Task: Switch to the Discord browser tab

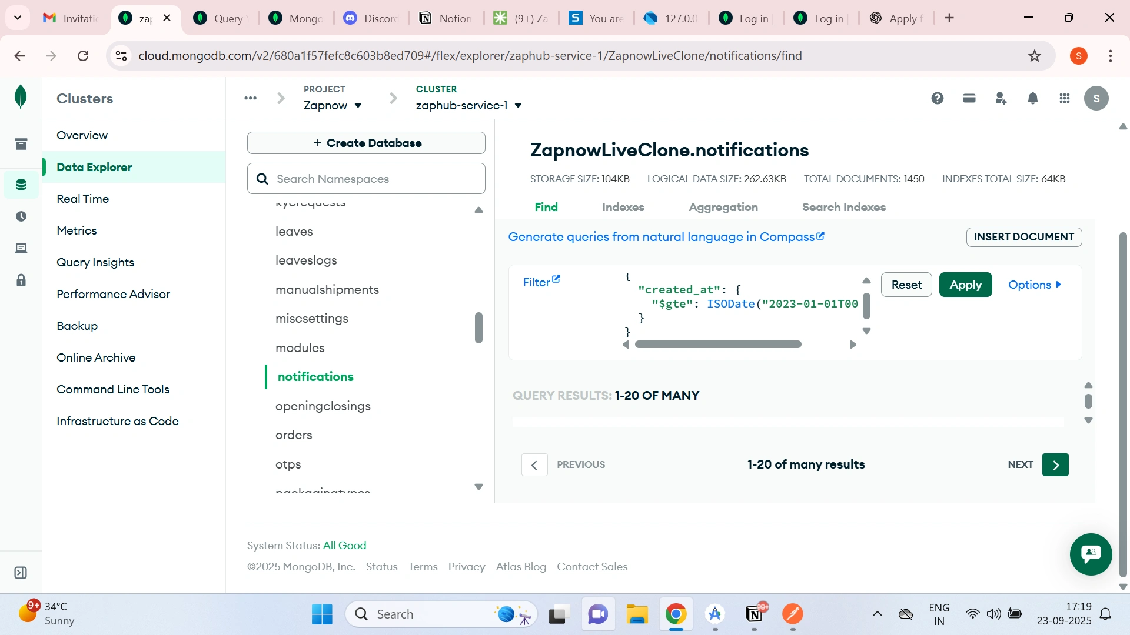Action: pos(371,18)
